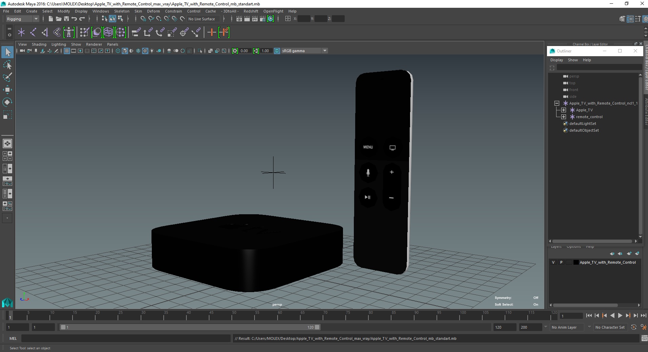The height and width of the screenshot is (352, 648).
Task: Click the Set Key orange plus icon
Action: click(211, 32)
